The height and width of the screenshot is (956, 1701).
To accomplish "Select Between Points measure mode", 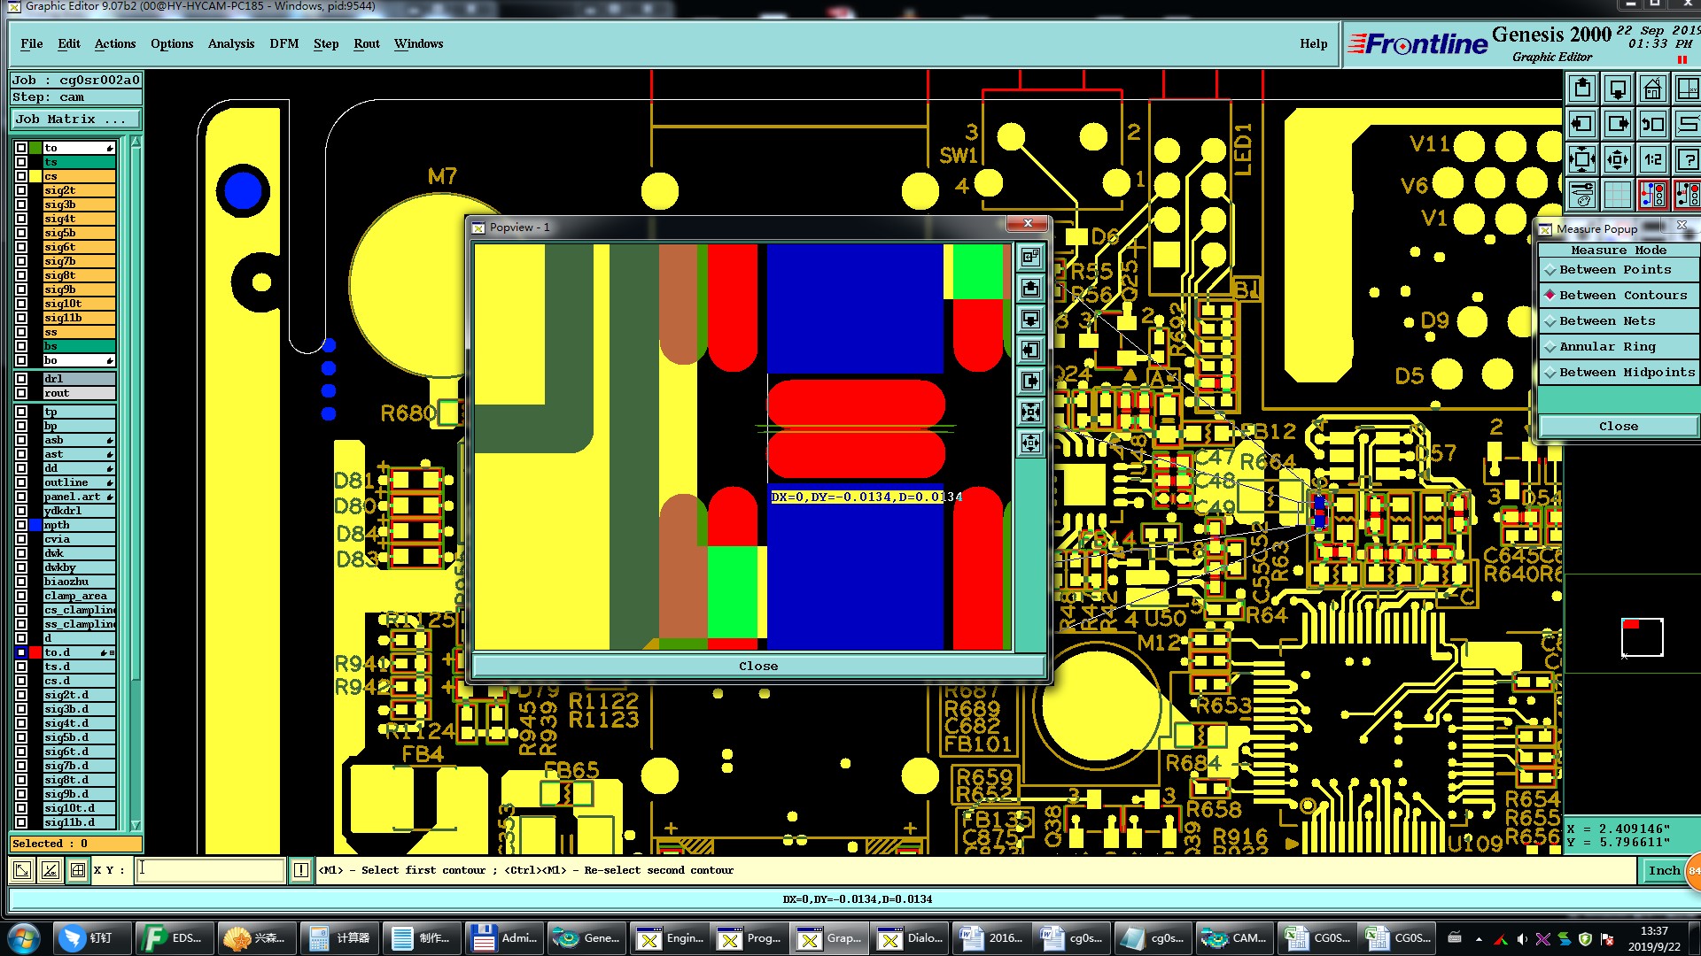I will pos(1615,270).
